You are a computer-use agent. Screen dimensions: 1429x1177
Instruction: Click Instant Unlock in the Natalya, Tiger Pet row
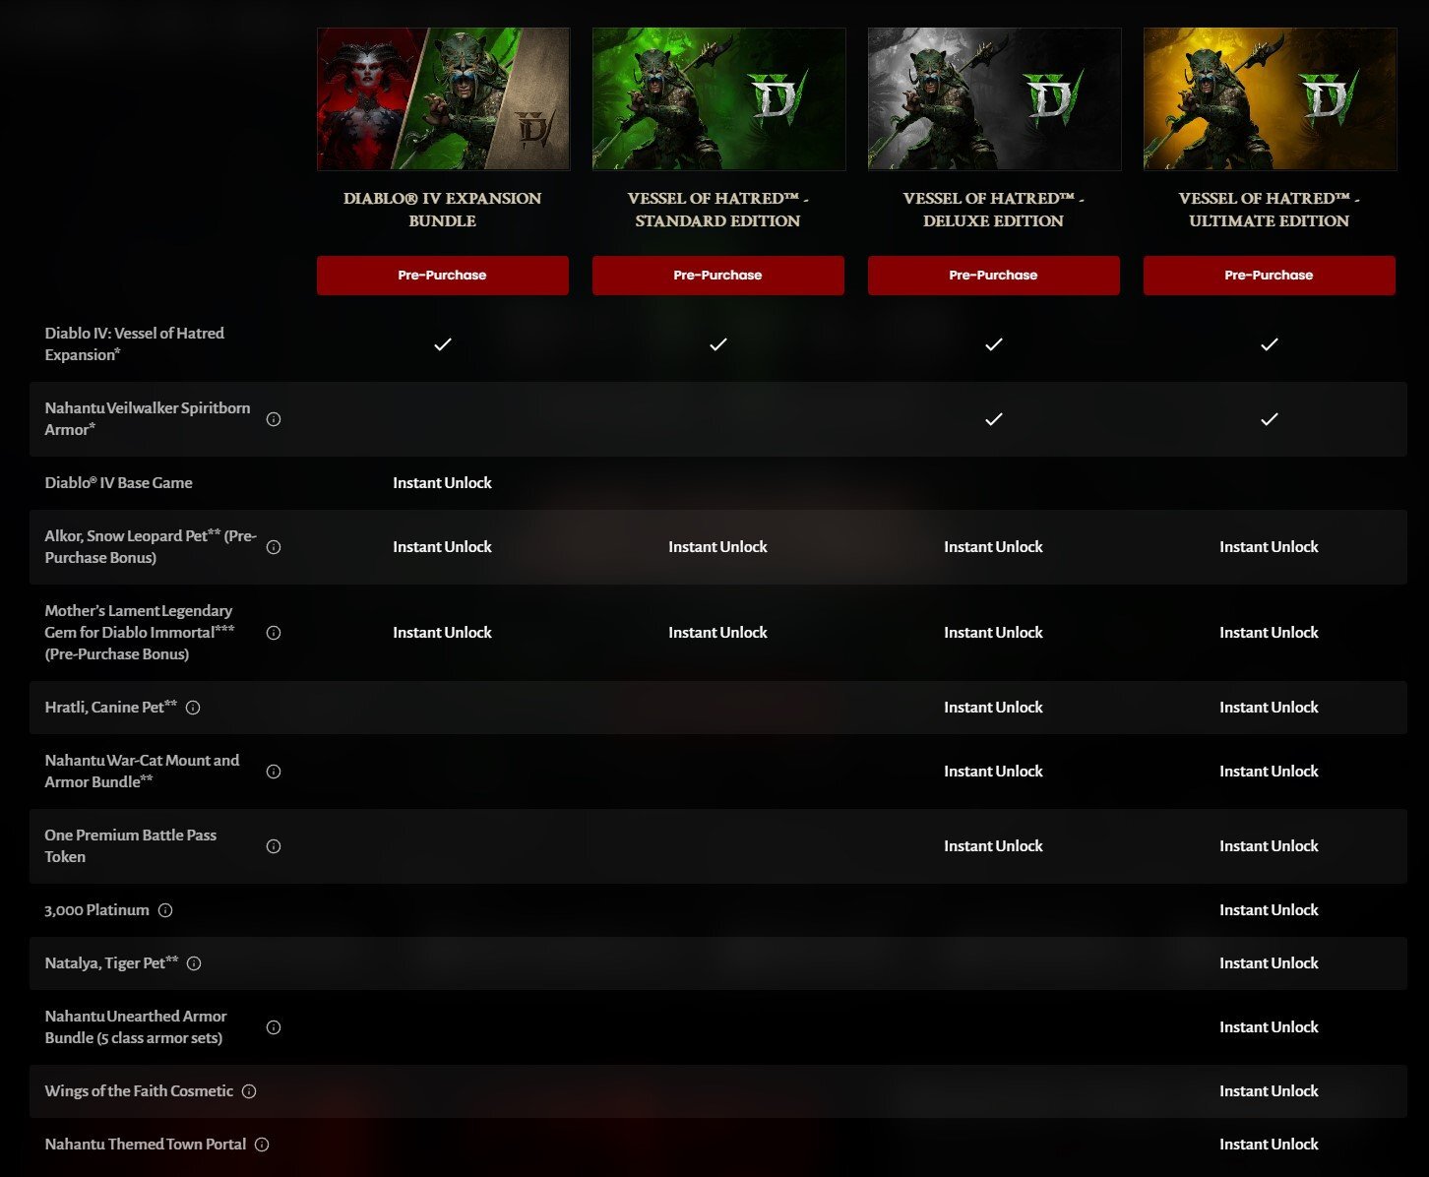(x=1270, y=963)
